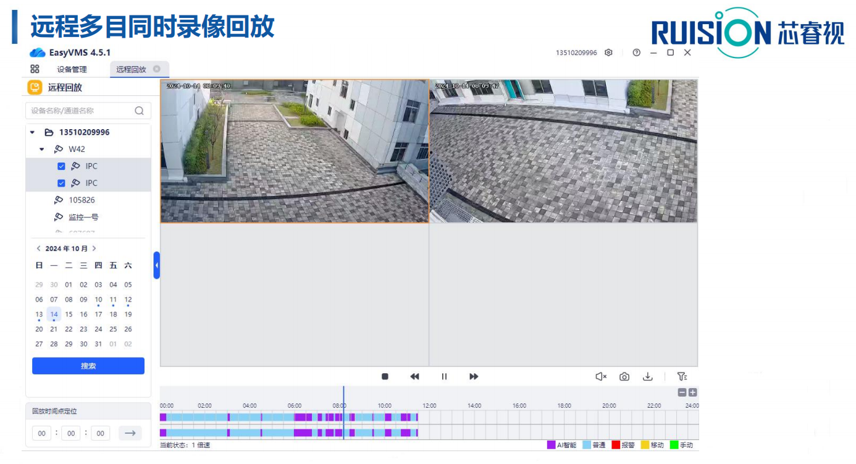856x464 pixels.
Task: Click the device name search field
Action: click(x=80, y=111)
